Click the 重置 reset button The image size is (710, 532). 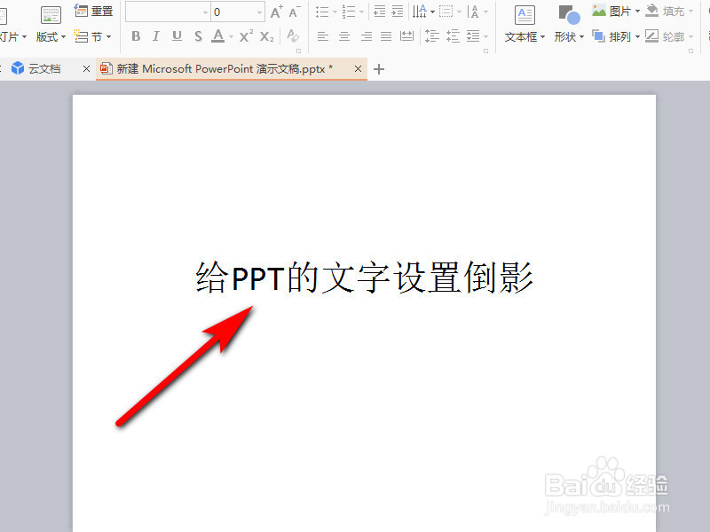93,11
